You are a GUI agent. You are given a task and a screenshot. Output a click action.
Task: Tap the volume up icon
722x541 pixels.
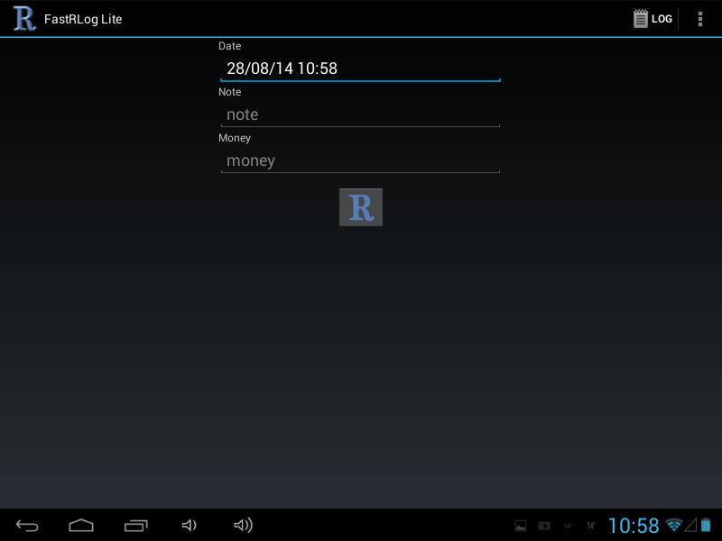tap(243, 526)
